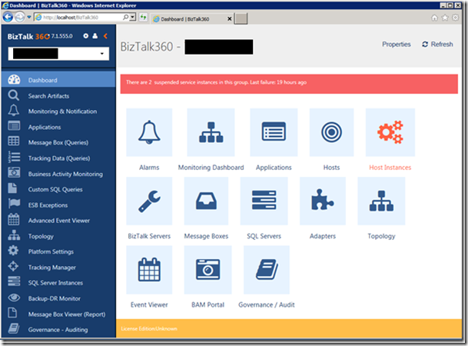Image resolution: width=468 pixels, height=346 pixels.
Task: Open Business Activity Monitoring sidebar item
Action: pos(58,174)
